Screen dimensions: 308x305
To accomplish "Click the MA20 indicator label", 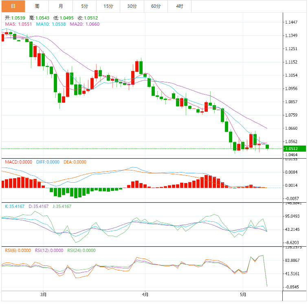I will click(85, 24).
